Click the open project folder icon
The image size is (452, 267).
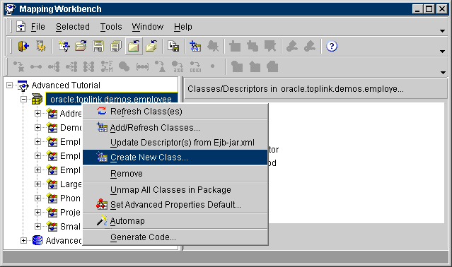click(x=81, y=46)
